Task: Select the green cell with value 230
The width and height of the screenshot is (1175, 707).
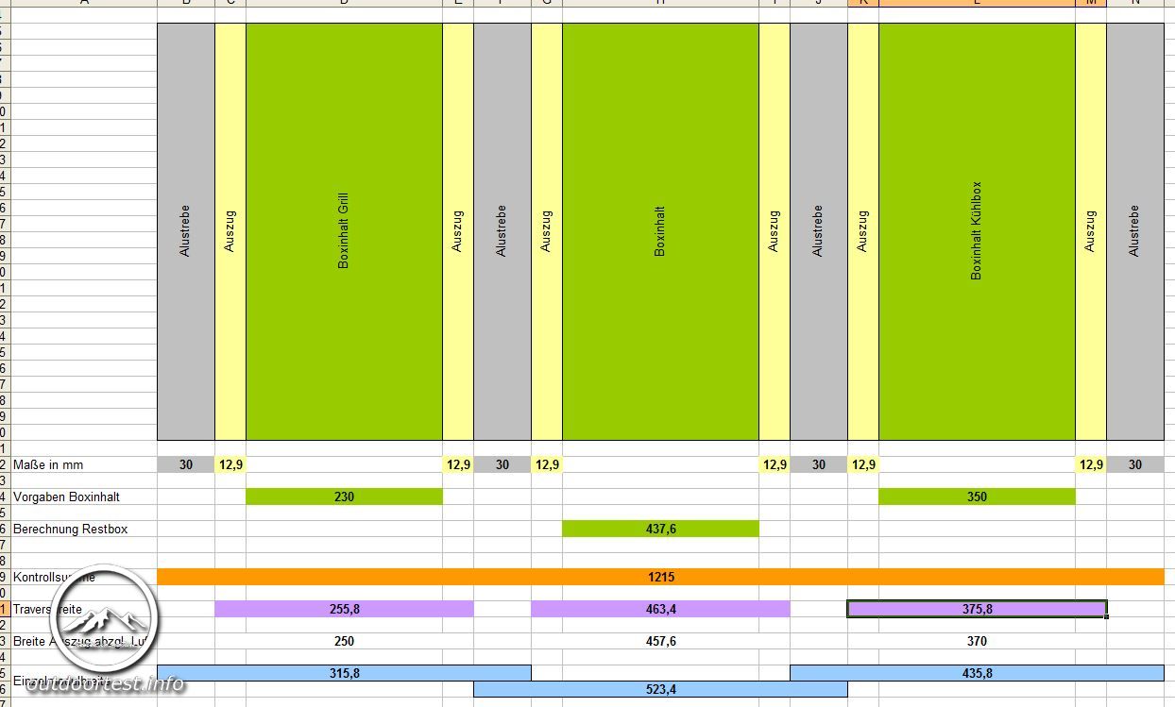Action: tap(344, 497)
